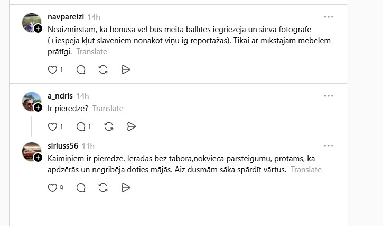Screen dimensions: 383x226
Task: Open more options for a_ndris comment
Action: pos(329,96)
